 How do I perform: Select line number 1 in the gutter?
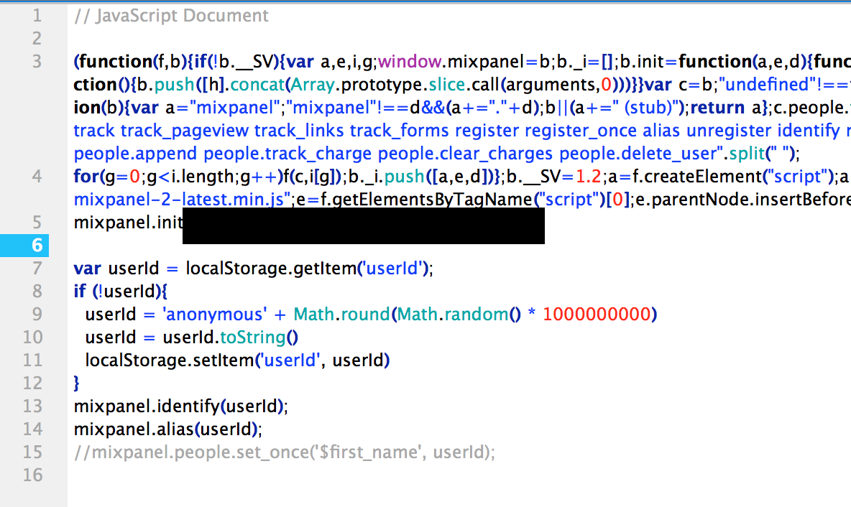click(37, 16)
